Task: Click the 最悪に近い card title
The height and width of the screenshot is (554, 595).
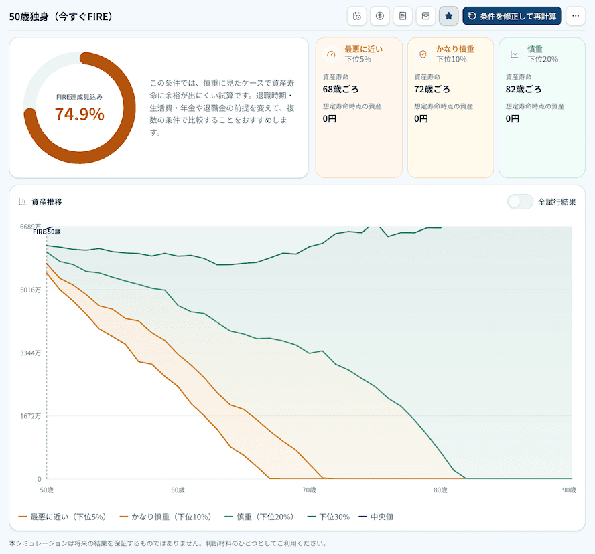Action: tap(364, 49)
